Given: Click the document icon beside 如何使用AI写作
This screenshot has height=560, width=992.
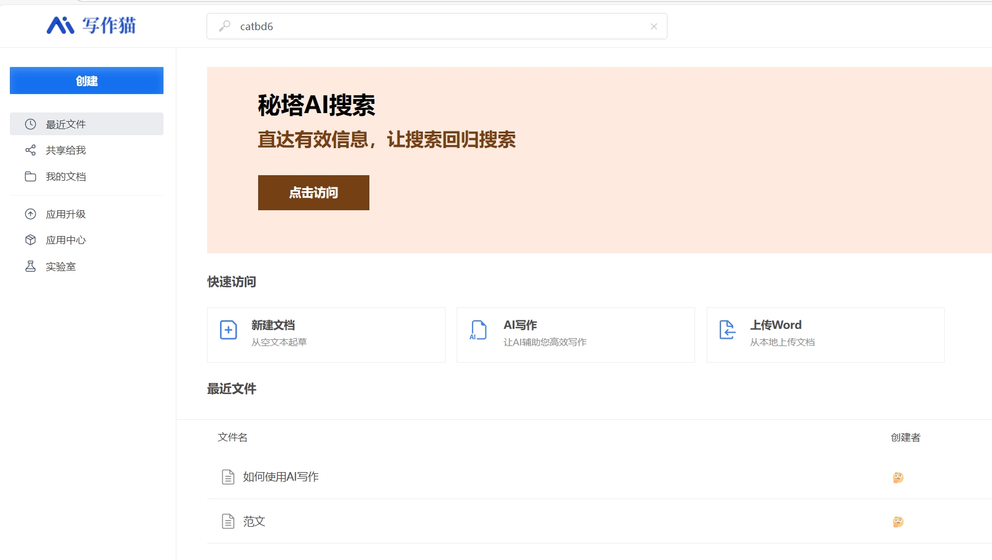Looking at the screenshot, I should click(x=228, y=477).
